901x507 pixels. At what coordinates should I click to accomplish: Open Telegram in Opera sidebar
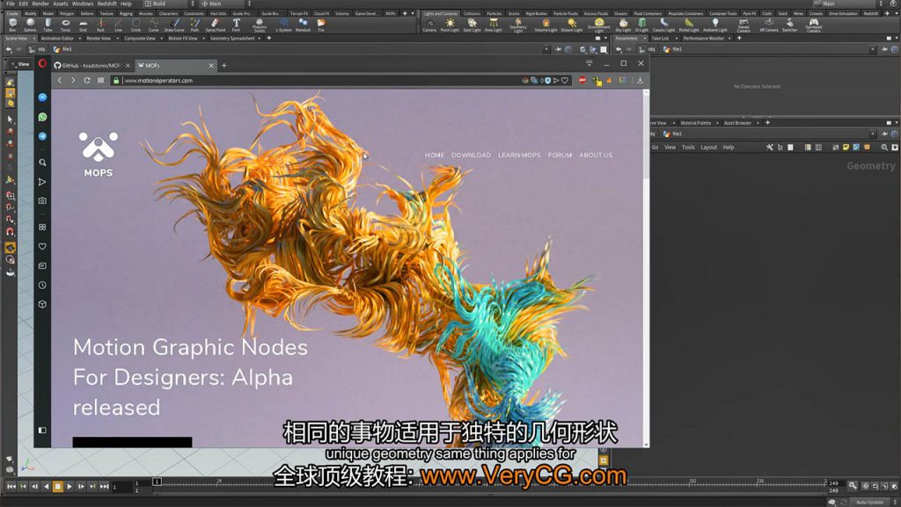click(x=42, y=136)
